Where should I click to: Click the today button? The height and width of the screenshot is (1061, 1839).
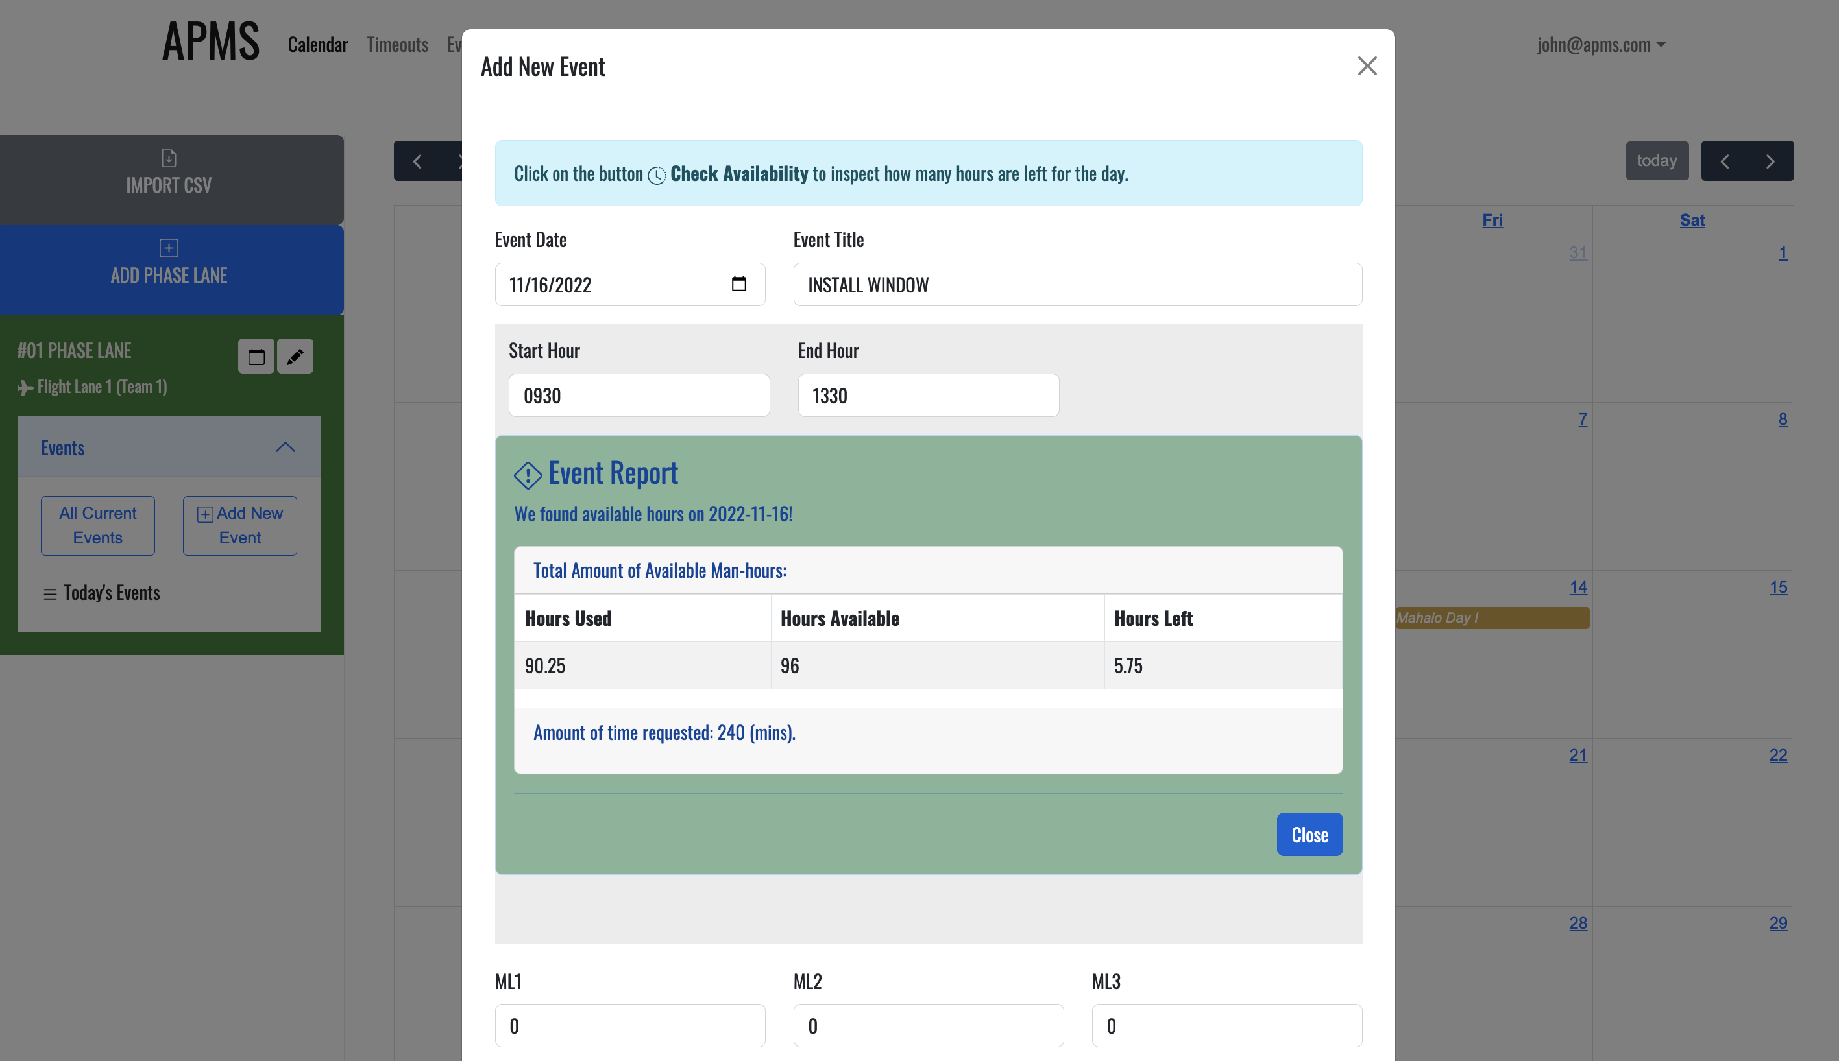coord(1656,161)
